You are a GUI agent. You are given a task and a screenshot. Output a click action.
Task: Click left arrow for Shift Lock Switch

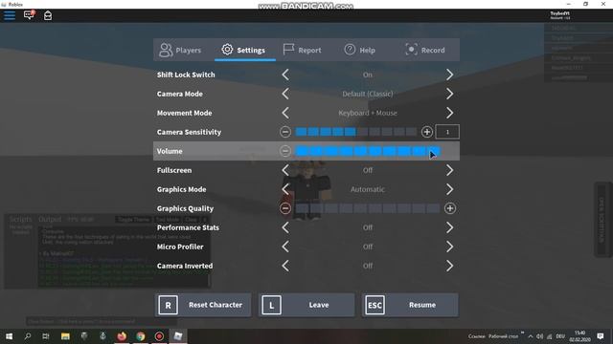click(285, 75)
